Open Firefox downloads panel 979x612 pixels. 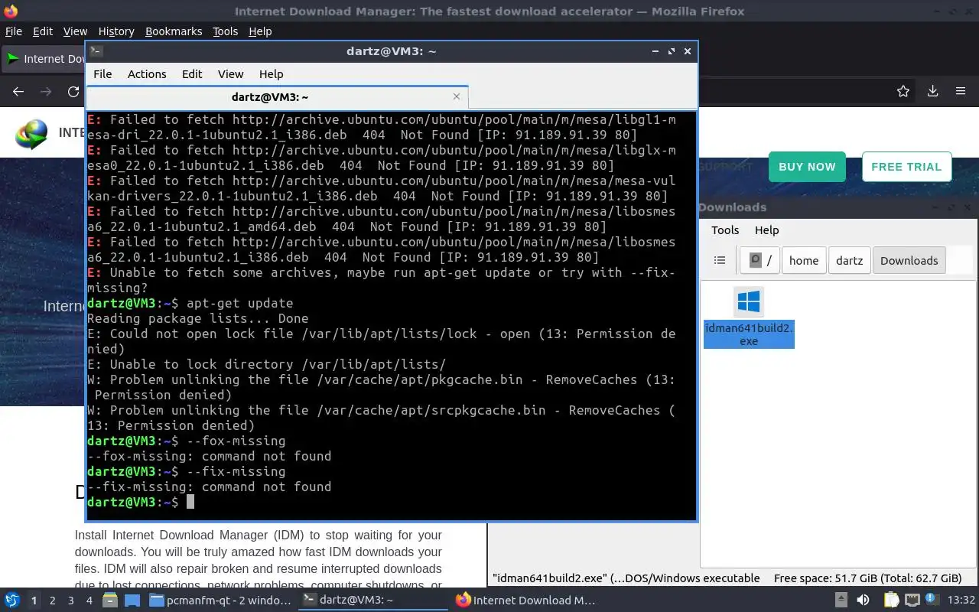(932, 92)
